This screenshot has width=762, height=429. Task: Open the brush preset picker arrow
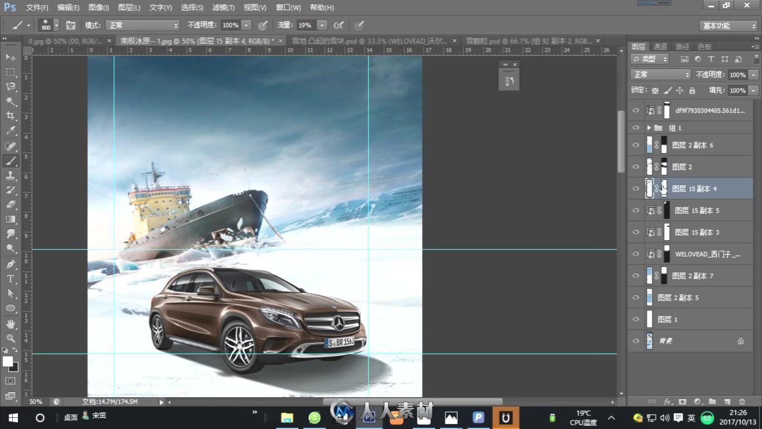pos(56,25)
